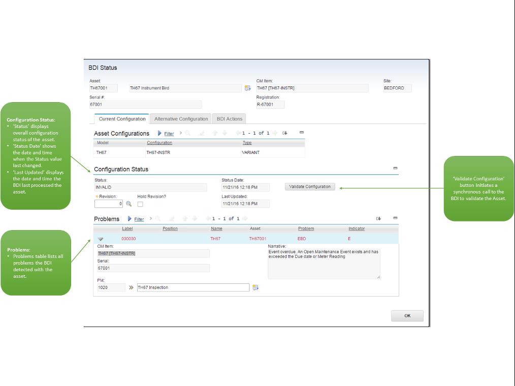Click Asset Configurations search icon

coord(187,133)
